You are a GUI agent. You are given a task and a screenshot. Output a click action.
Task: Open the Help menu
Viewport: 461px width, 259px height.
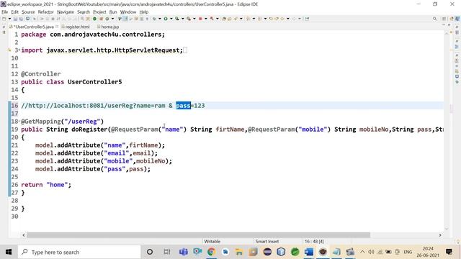point(144,12)
